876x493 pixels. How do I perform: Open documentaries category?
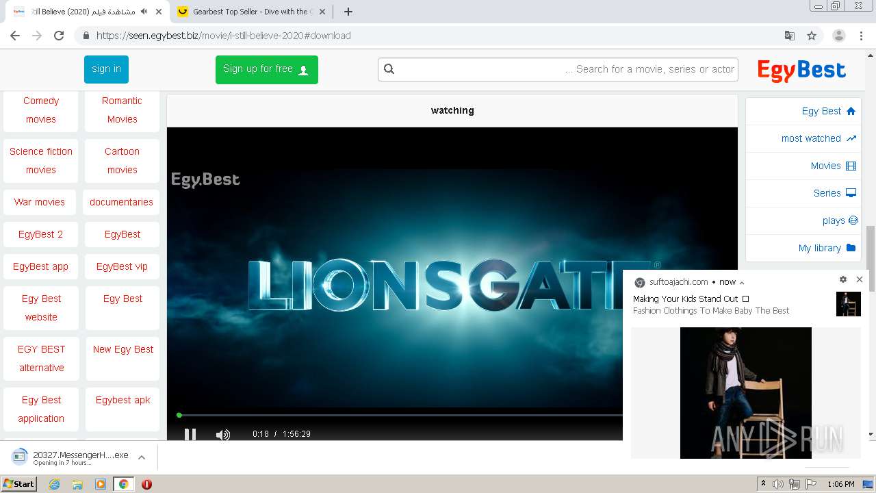122,202
